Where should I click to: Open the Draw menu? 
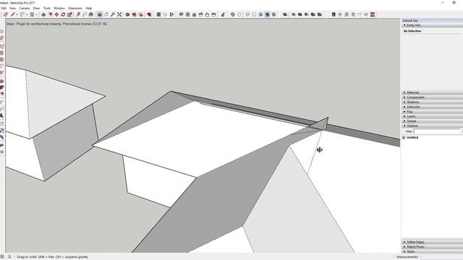point(36,8)
